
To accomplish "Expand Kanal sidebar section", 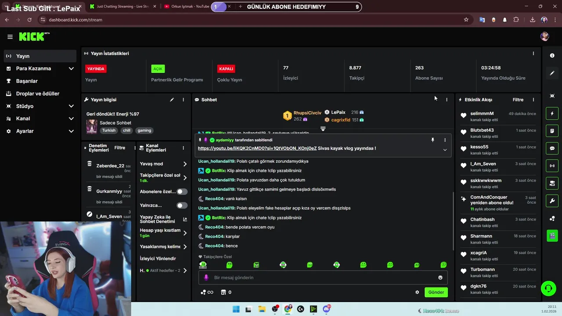I will click(x=40, y=118).
